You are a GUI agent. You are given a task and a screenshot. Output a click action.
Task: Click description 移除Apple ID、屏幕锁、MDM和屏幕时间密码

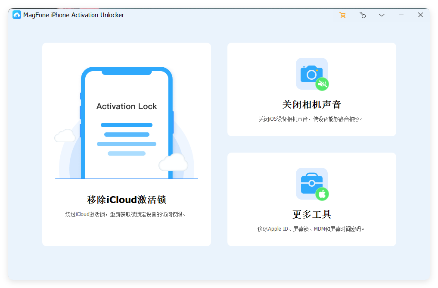311,229
